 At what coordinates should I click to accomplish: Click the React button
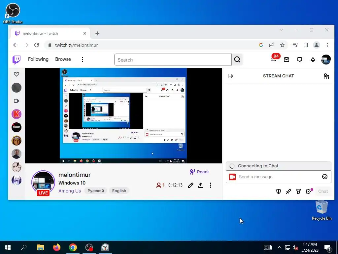tap(199, 172)
